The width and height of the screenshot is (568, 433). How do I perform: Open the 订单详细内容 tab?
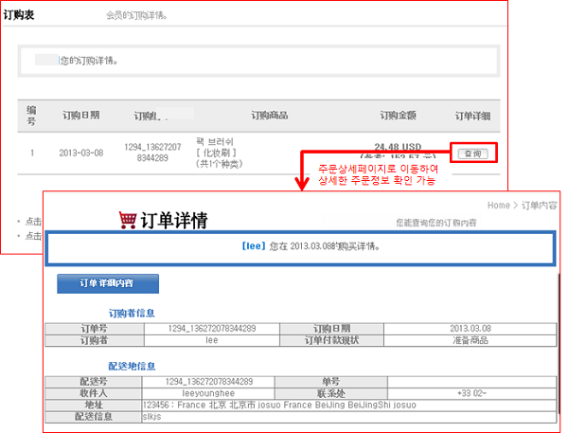pos(108,283)
